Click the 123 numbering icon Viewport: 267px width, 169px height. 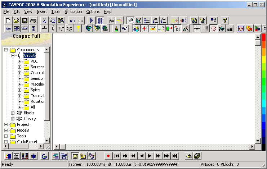click(178, 28)
